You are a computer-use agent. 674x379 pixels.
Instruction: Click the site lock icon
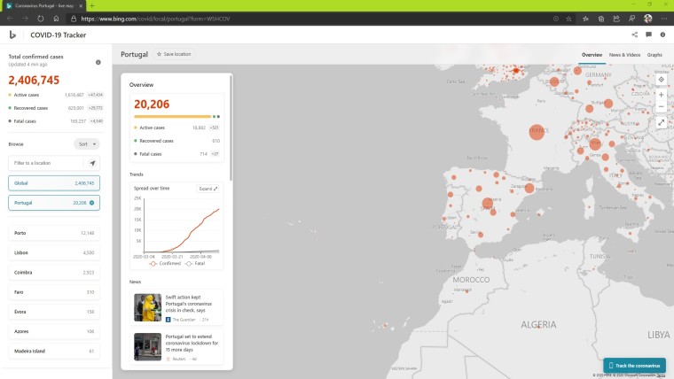74,19
